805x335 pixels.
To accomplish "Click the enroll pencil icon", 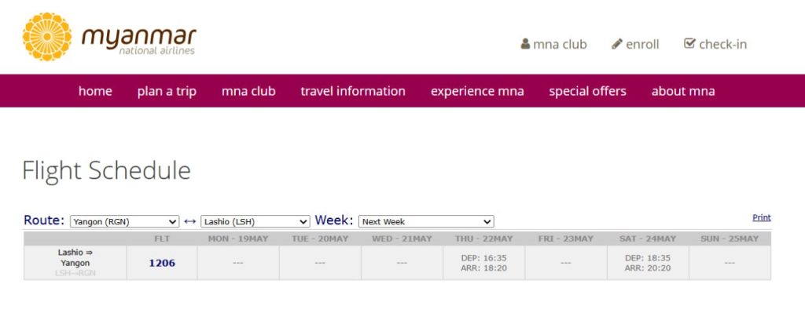I will tap(617, 44).
